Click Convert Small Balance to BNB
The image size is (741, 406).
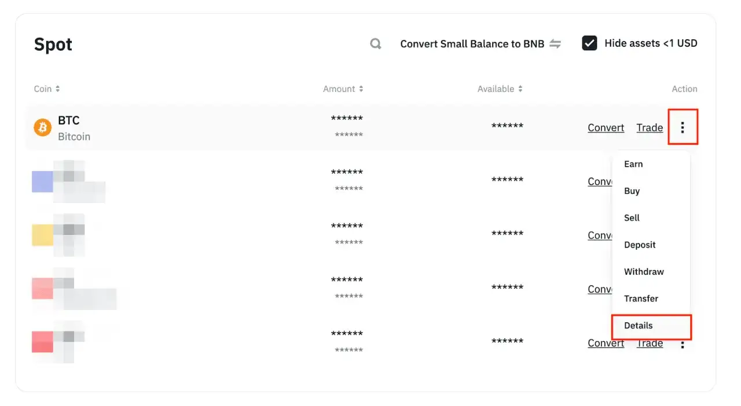472,44
